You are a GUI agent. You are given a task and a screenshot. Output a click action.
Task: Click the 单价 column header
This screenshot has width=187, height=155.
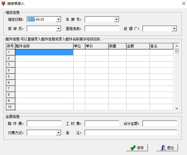[97, 46]
